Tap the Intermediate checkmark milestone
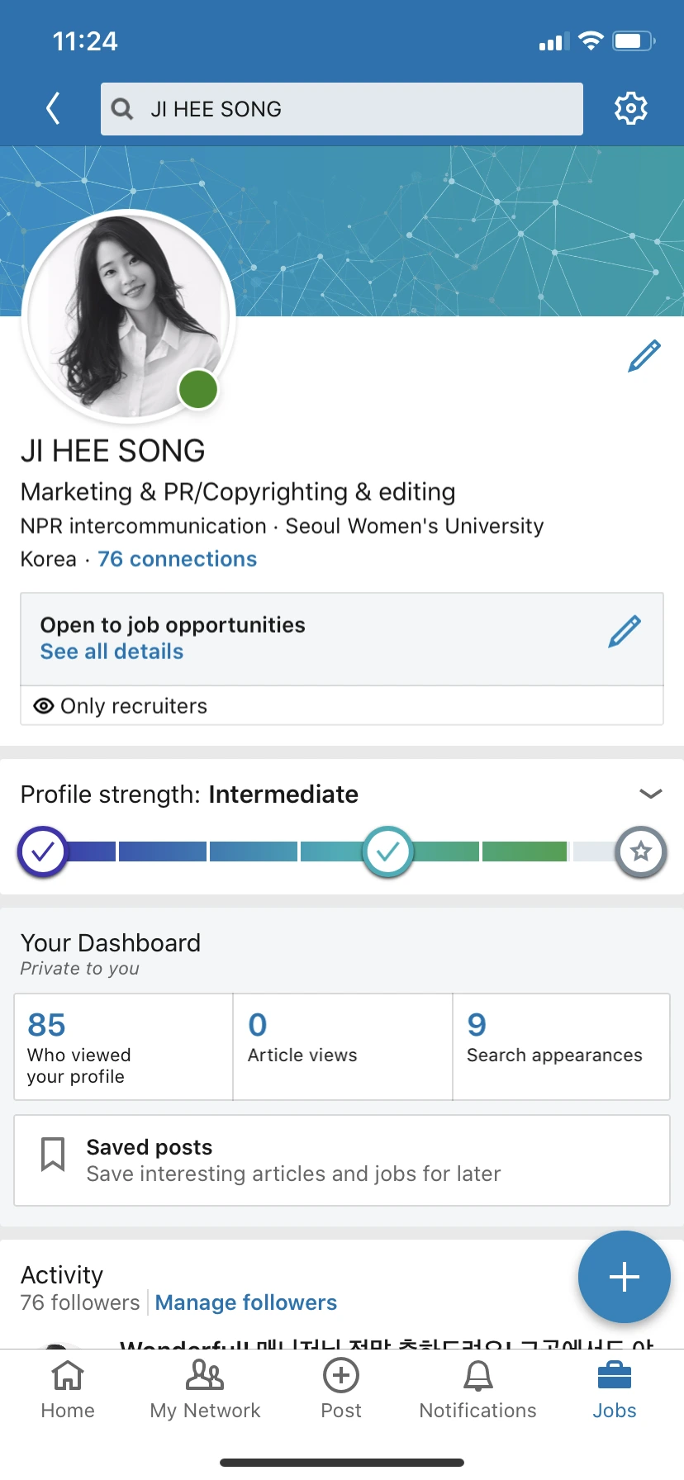Screen dimensions: 684x1480 click(387, 851)
